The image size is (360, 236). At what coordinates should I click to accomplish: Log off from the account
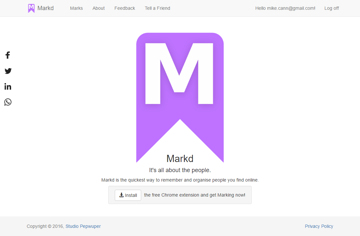click(x=331, y=8)
